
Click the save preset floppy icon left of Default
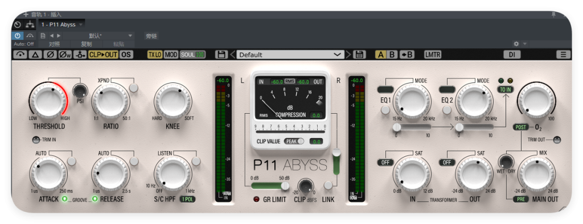[221, 55]
